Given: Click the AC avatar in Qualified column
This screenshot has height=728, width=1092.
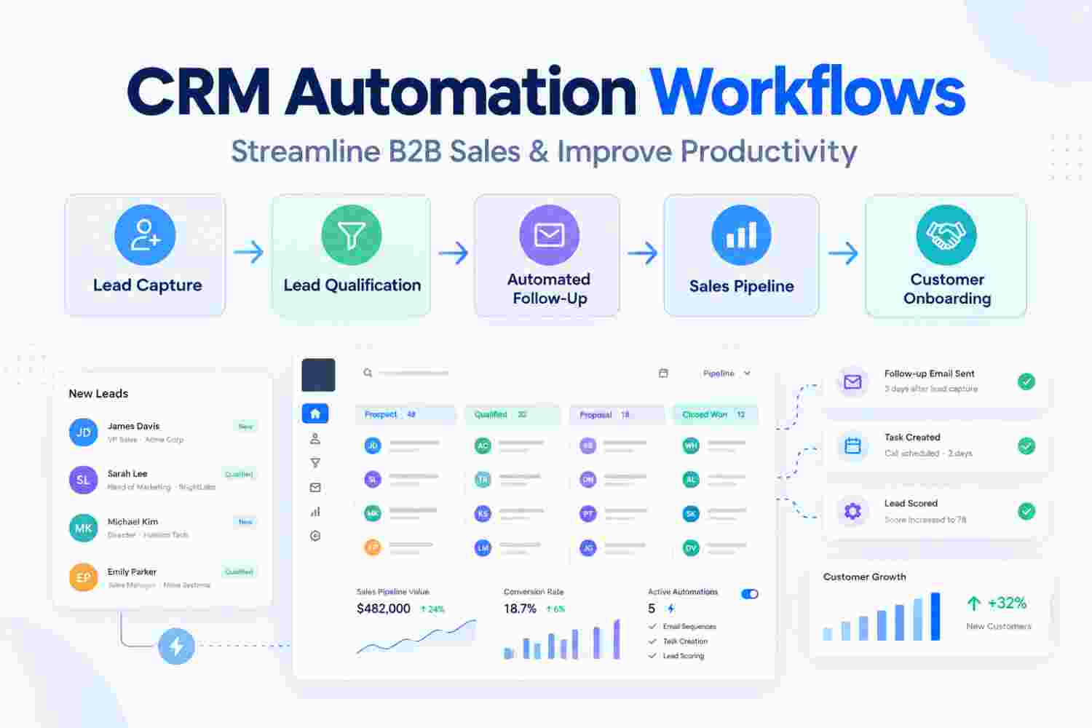Looking at the screenshot, I should point(483,446).
